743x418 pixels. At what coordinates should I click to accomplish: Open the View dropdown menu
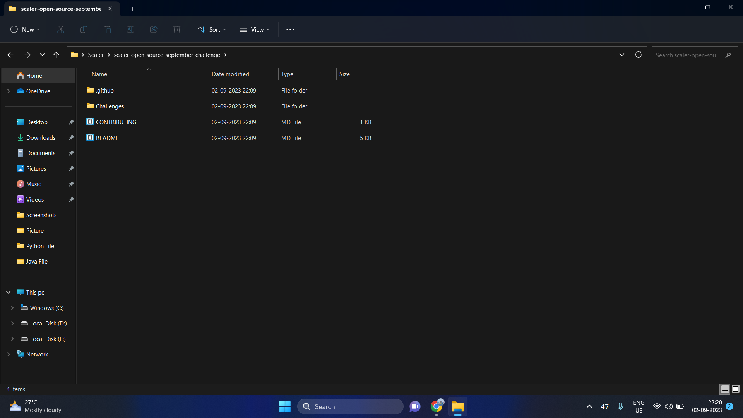pos(255,29)
